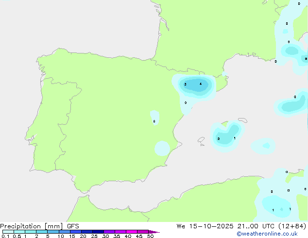Viewport: 308px width, 238px height.
Task: Click the 0.1–0.5 mm legend swatch
Action: (8, 232)
